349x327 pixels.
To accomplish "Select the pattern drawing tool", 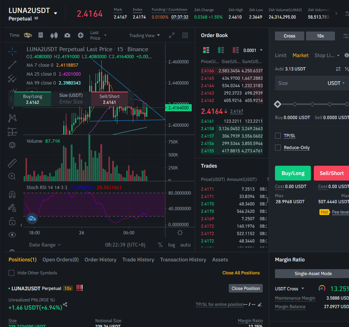I will [12, 118].
